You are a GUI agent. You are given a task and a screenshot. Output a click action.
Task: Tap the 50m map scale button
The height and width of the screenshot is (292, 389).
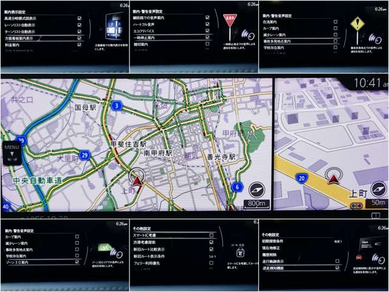(x=377, y=203)
